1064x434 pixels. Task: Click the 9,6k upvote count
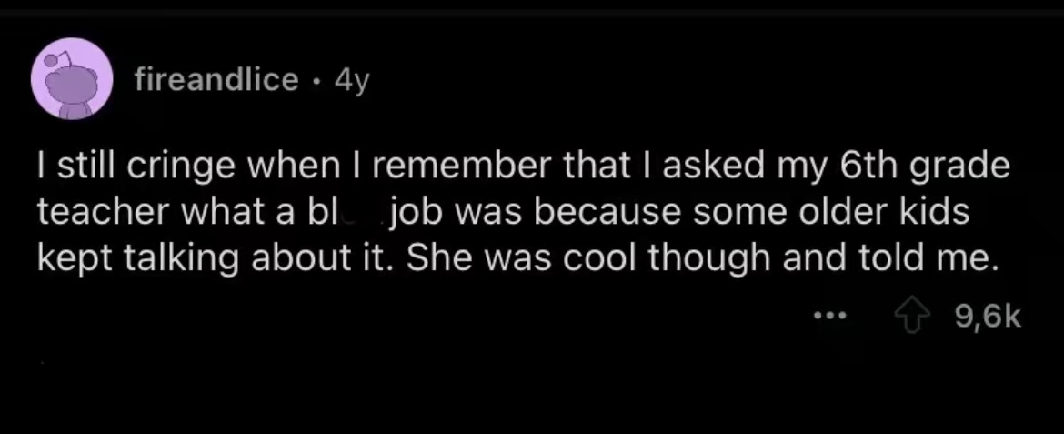click(x=989, y=318)
